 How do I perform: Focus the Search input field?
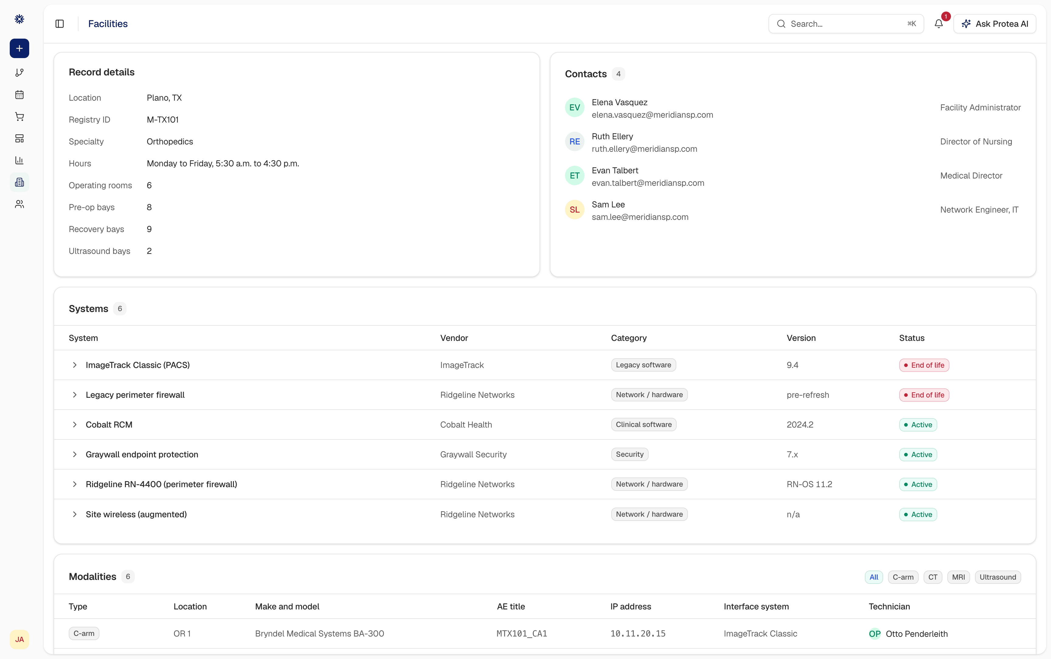coord(846,24)
